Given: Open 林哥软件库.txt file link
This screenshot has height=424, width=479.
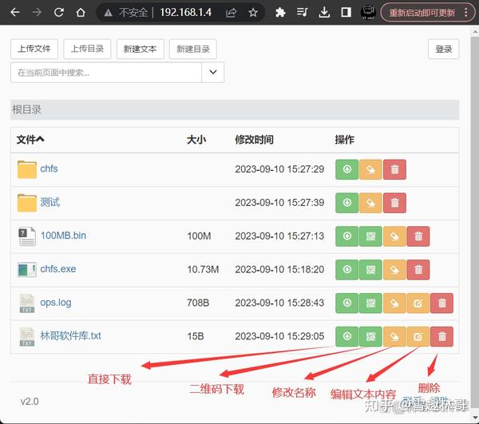Looking at the screenshot, I should pyautogui.click(x=70, y=335).
